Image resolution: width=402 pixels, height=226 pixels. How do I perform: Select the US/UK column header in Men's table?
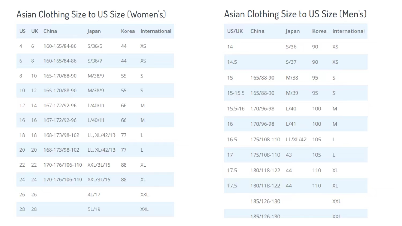coord(235,31)
